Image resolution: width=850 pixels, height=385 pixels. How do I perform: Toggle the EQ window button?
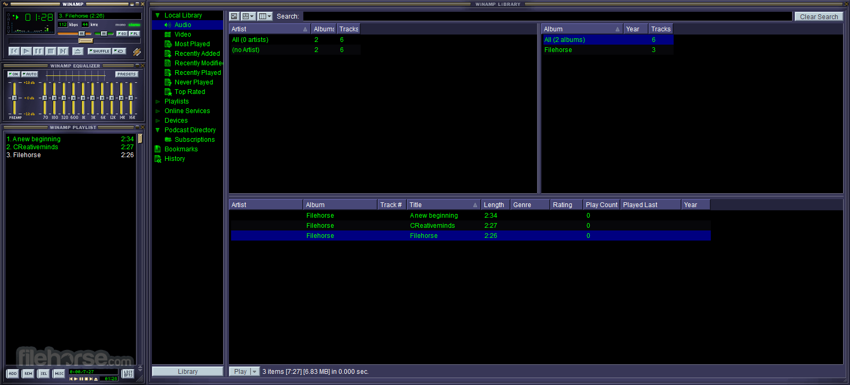[x=122, y=33]
